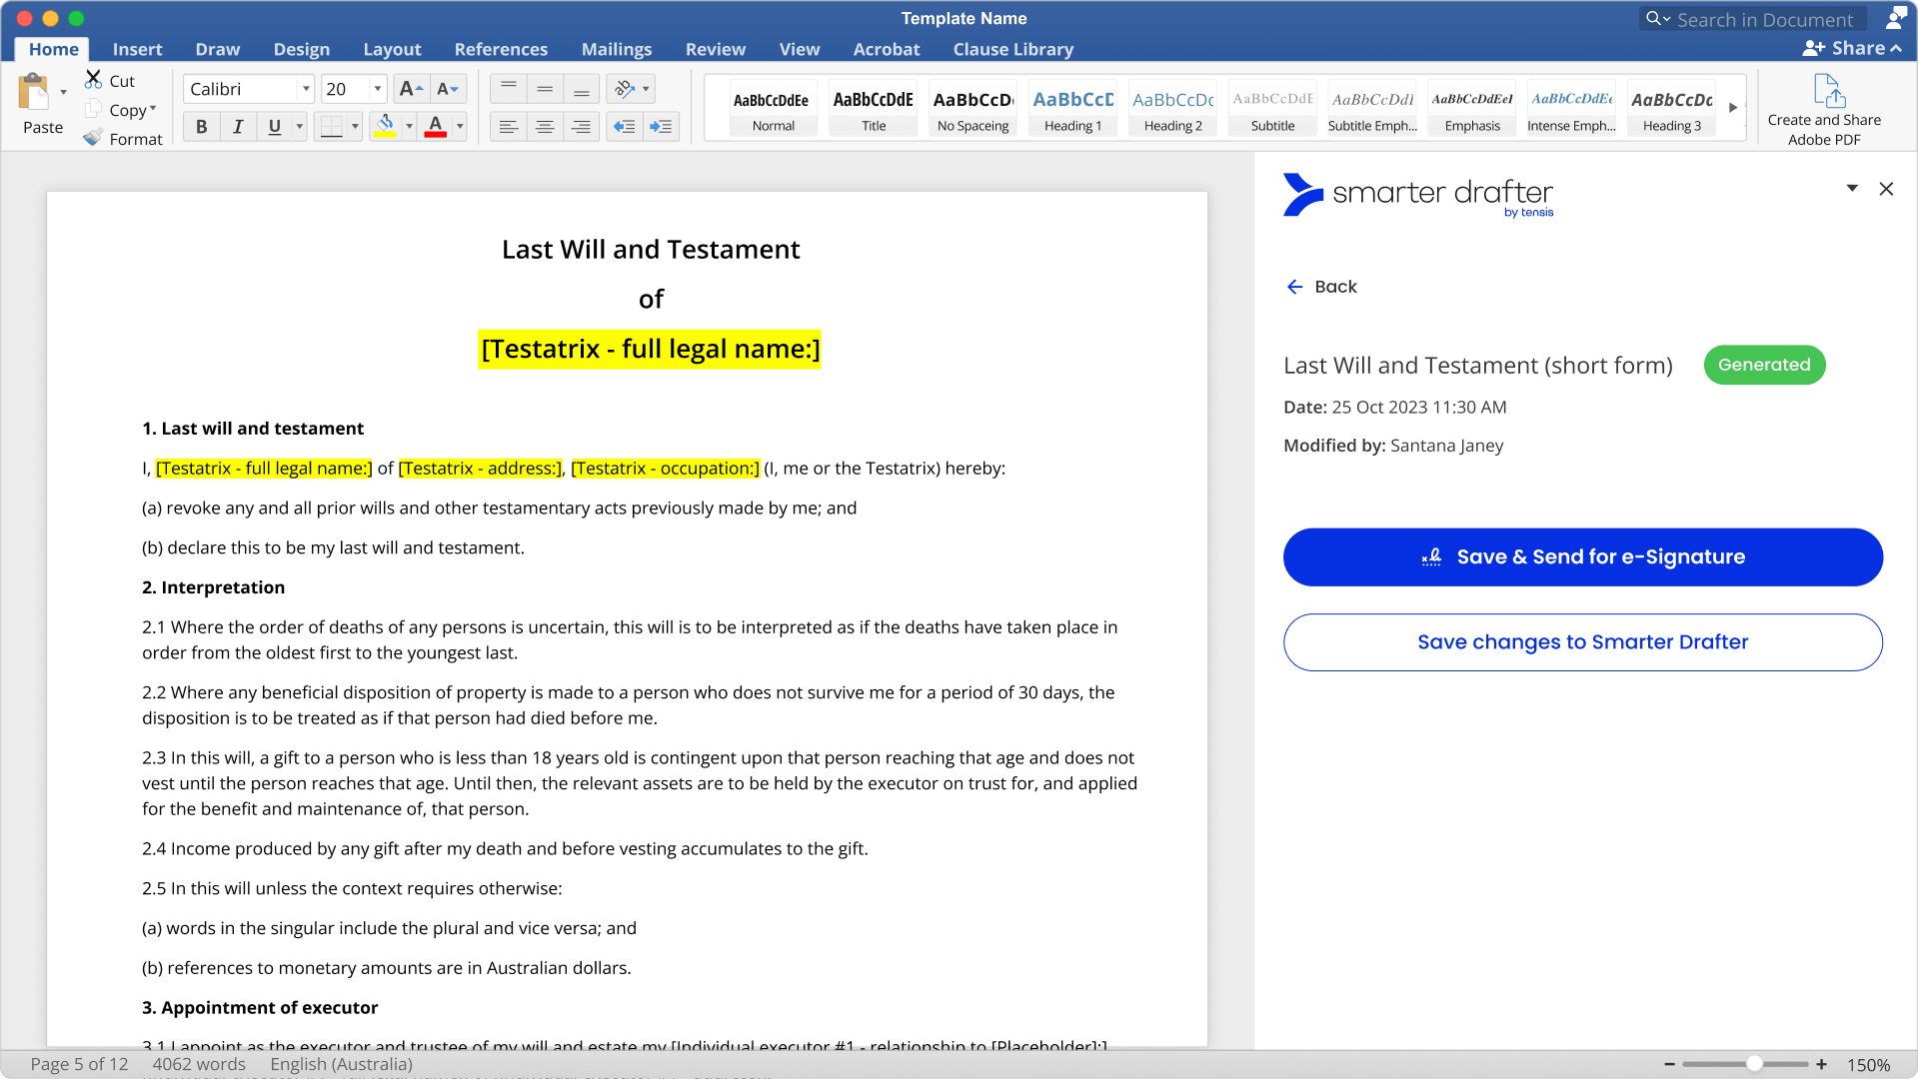Open the References tab
The width and height of the screenshot is (1919, 1079).
coord(501,49)
